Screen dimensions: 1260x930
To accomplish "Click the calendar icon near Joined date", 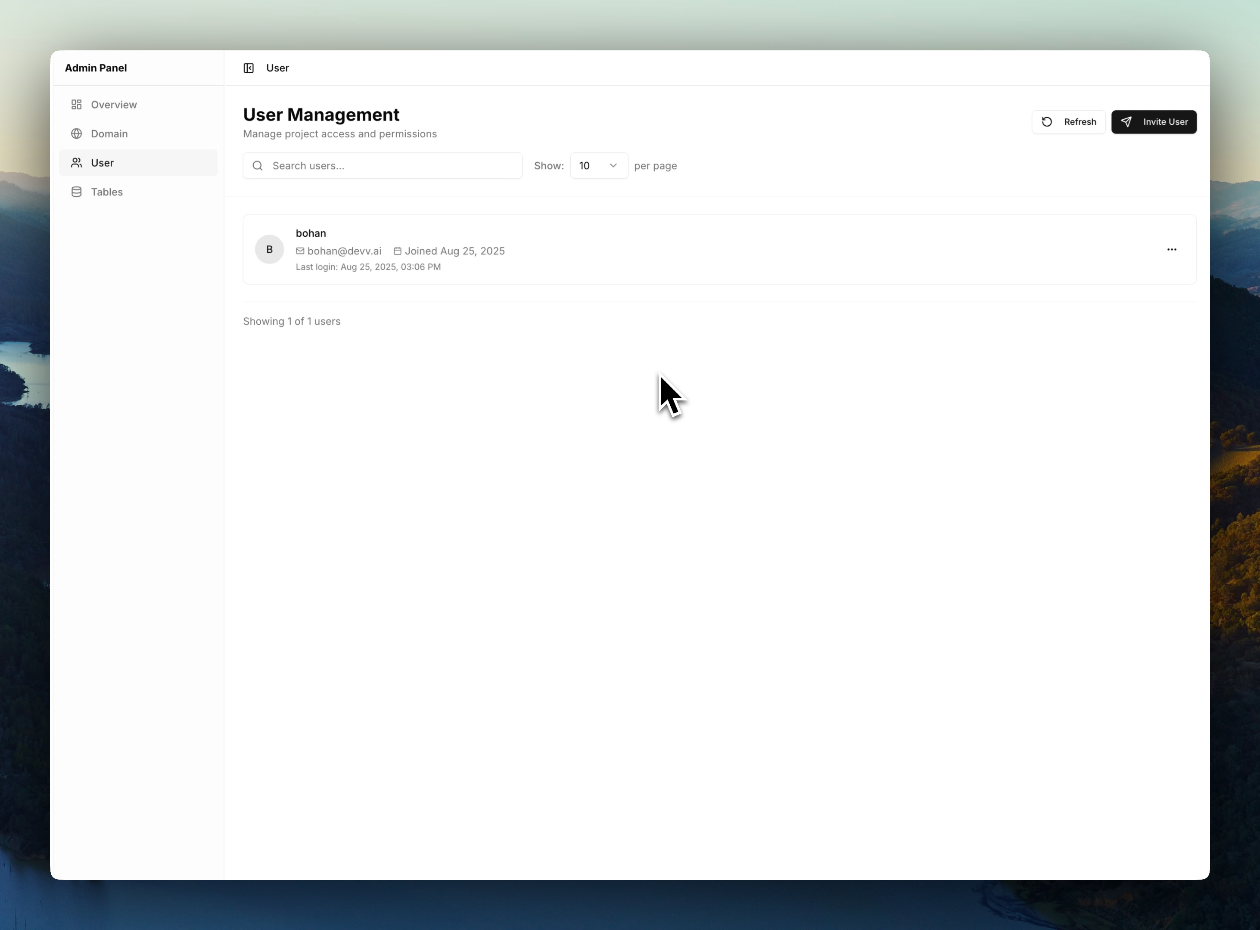I will (398, 251).
